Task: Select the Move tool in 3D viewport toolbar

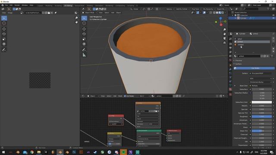Action: pyautogui.click(x=84, y=29)
